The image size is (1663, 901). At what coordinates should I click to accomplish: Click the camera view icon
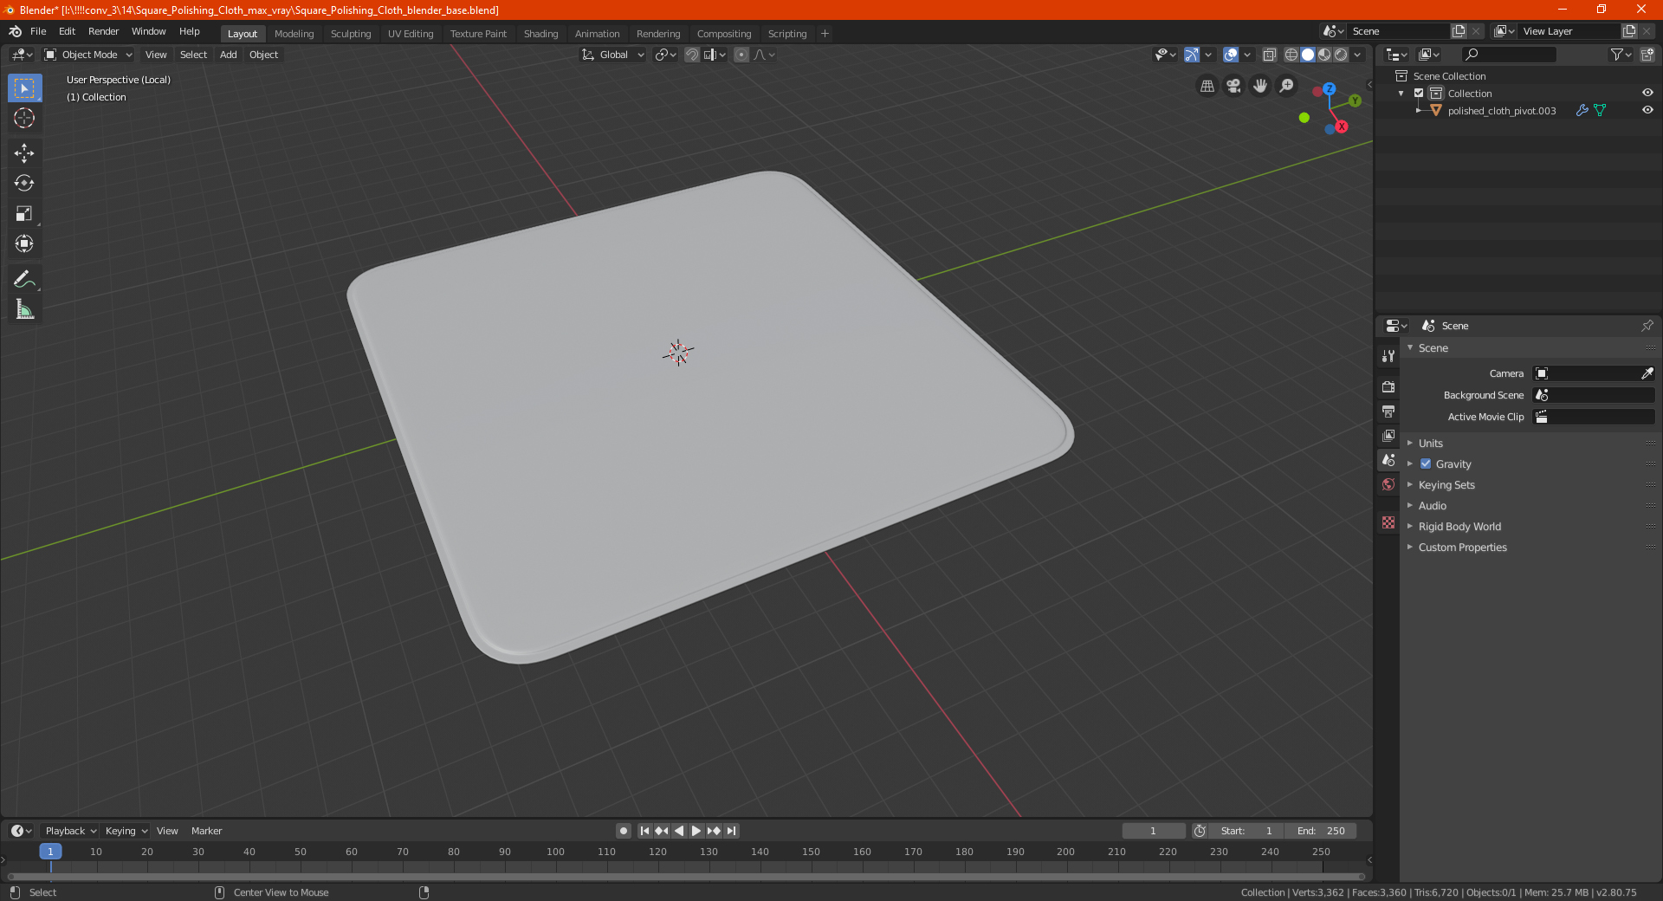1233,86
